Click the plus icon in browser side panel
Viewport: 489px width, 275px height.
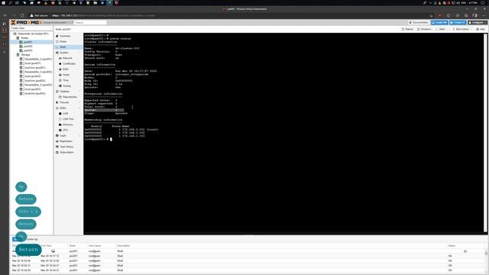tap(5, 53)
